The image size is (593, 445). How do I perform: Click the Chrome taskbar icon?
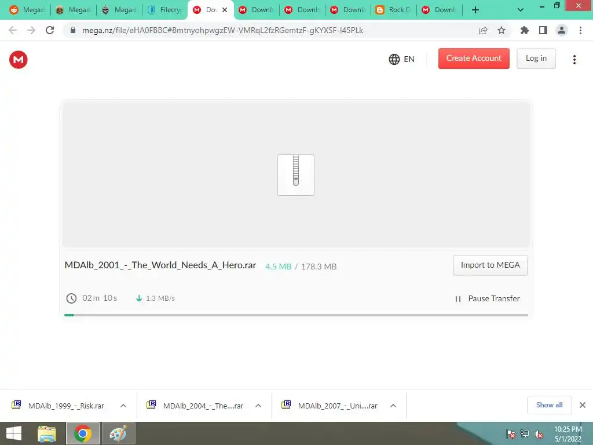coord(83,433)
